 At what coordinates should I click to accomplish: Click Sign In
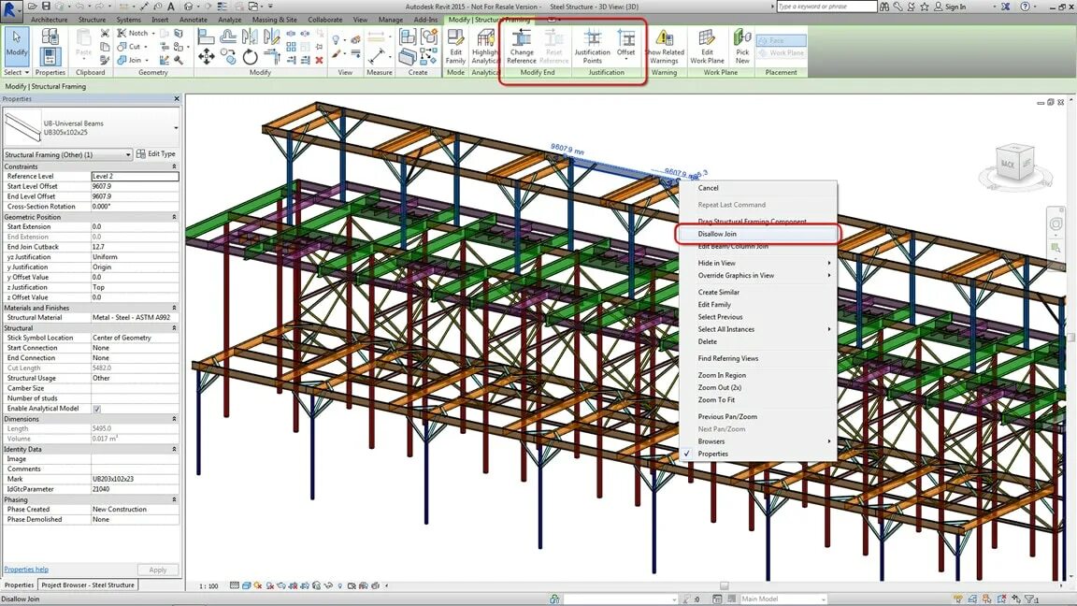955,7
